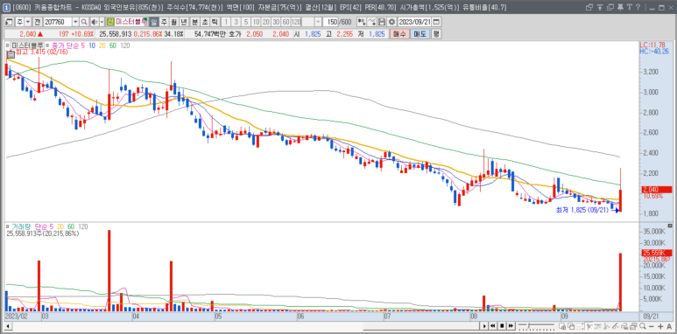Click the zoom out minus icon
This screenshot has height=334, width=677.
click(x=651, y=326)
